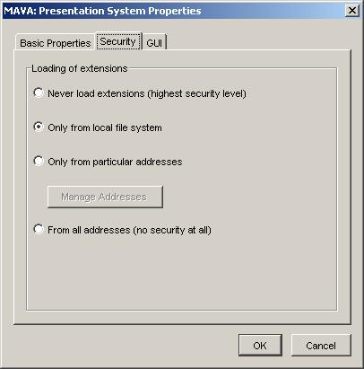The width and height of the screenshot is (364, 369).
Task: Confirm the dialog with the OK button
Action: pyautogui.click(x=260, y=346)
